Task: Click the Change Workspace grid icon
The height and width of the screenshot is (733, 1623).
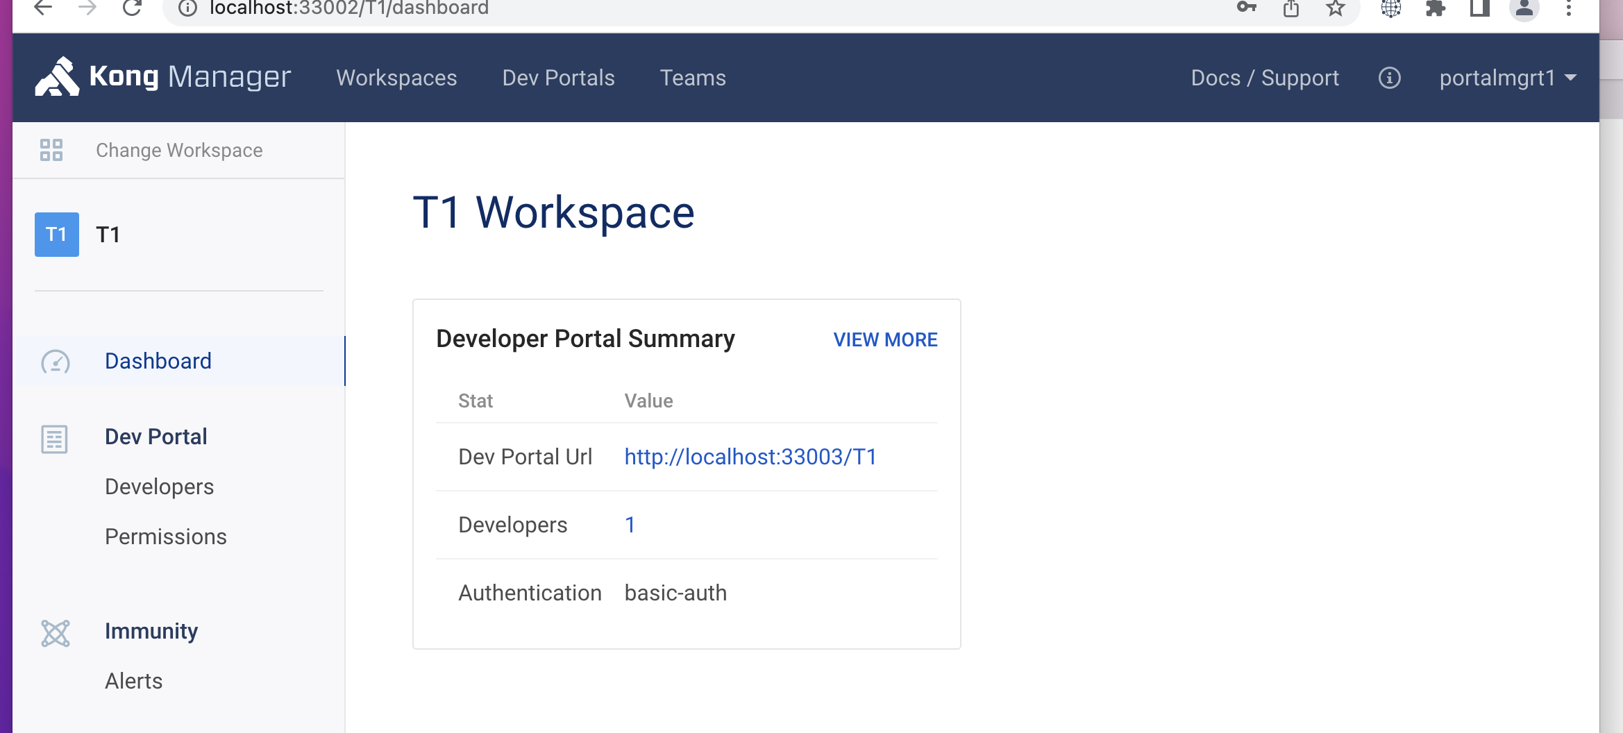Action: (x=51, y=150)
